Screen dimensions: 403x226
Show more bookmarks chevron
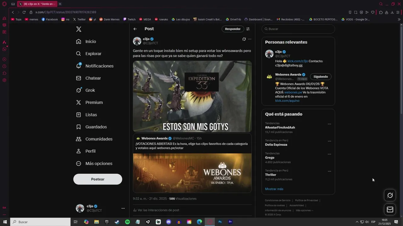(x=399, y=19)
